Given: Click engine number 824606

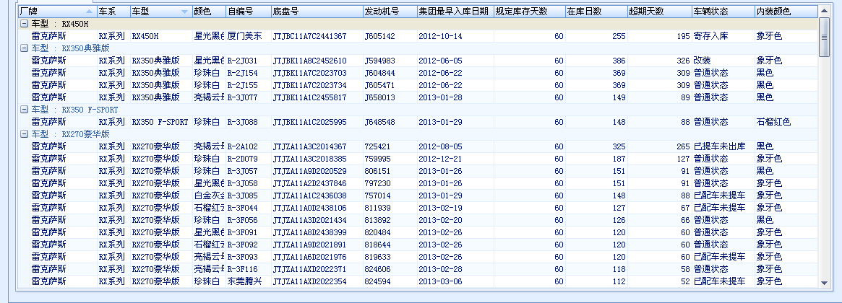Looking at the screenshot, I should coord(377,269).
